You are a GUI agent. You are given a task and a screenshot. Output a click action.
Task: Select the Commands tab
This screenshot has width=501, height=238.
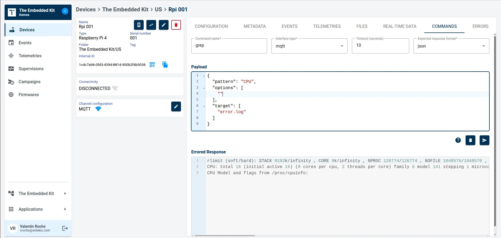(444, 26)
